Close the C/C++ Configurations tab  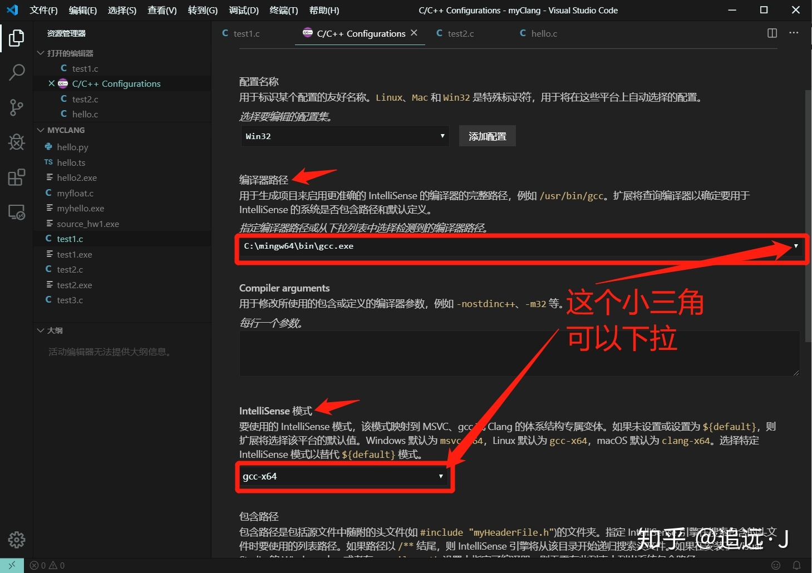click(x=414, y=33)
